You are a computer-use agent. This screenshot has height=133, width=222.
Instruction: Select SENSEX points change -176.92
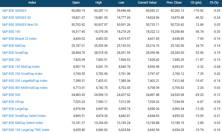[198, 11]
